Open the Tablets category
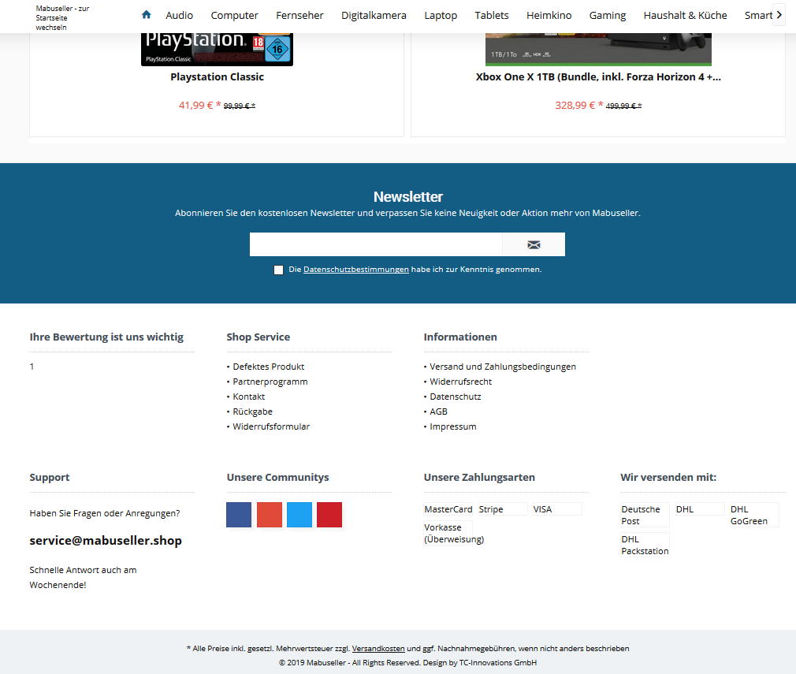 pyautogui.click(x=492, y=15)
